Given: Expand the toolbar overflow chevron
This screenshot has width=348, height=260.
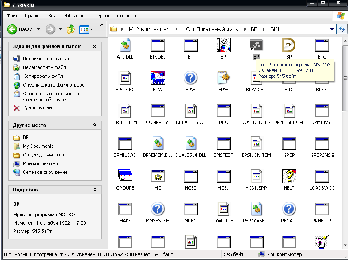Looking at the screenshot, I should tap(102, 24).
